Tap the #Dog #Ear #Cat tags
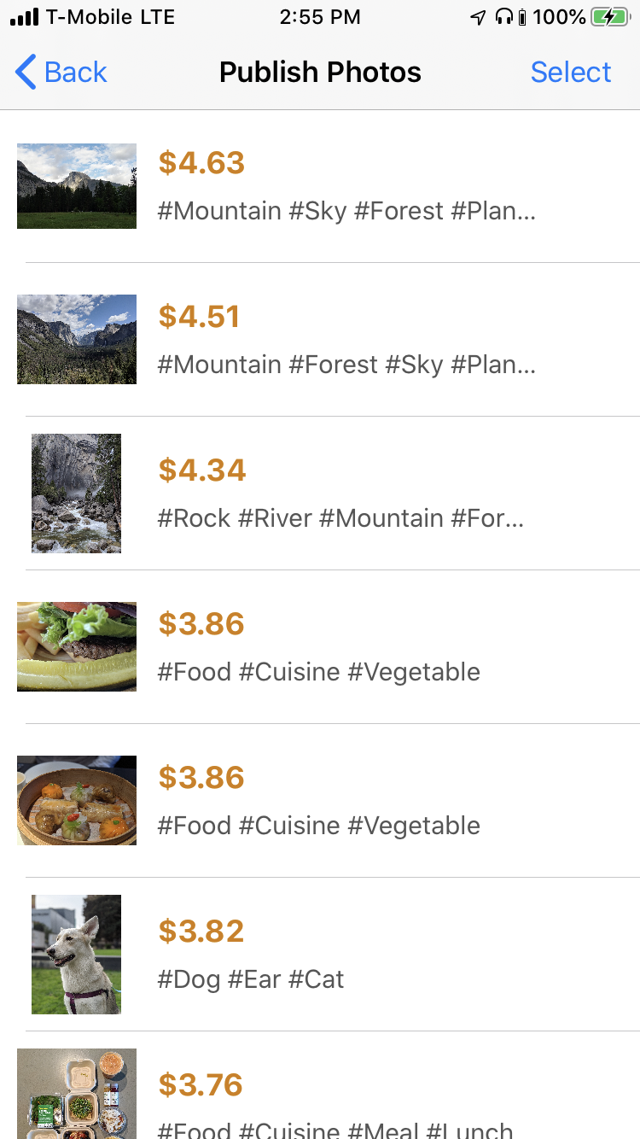 pyautogui.click(x=251, y=979)
